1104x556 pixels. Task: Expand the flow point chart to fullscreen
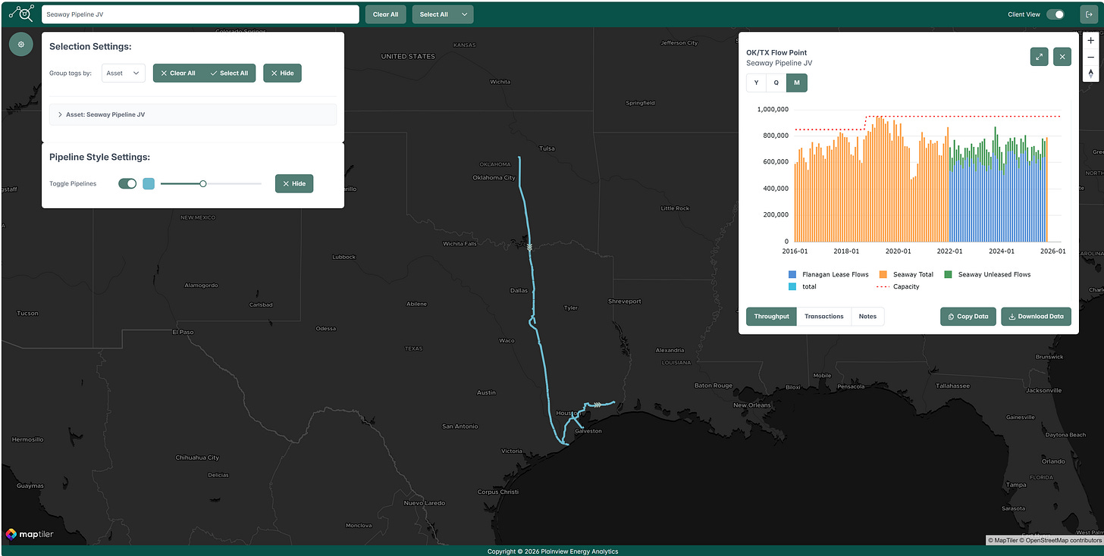pos(1039,57)
